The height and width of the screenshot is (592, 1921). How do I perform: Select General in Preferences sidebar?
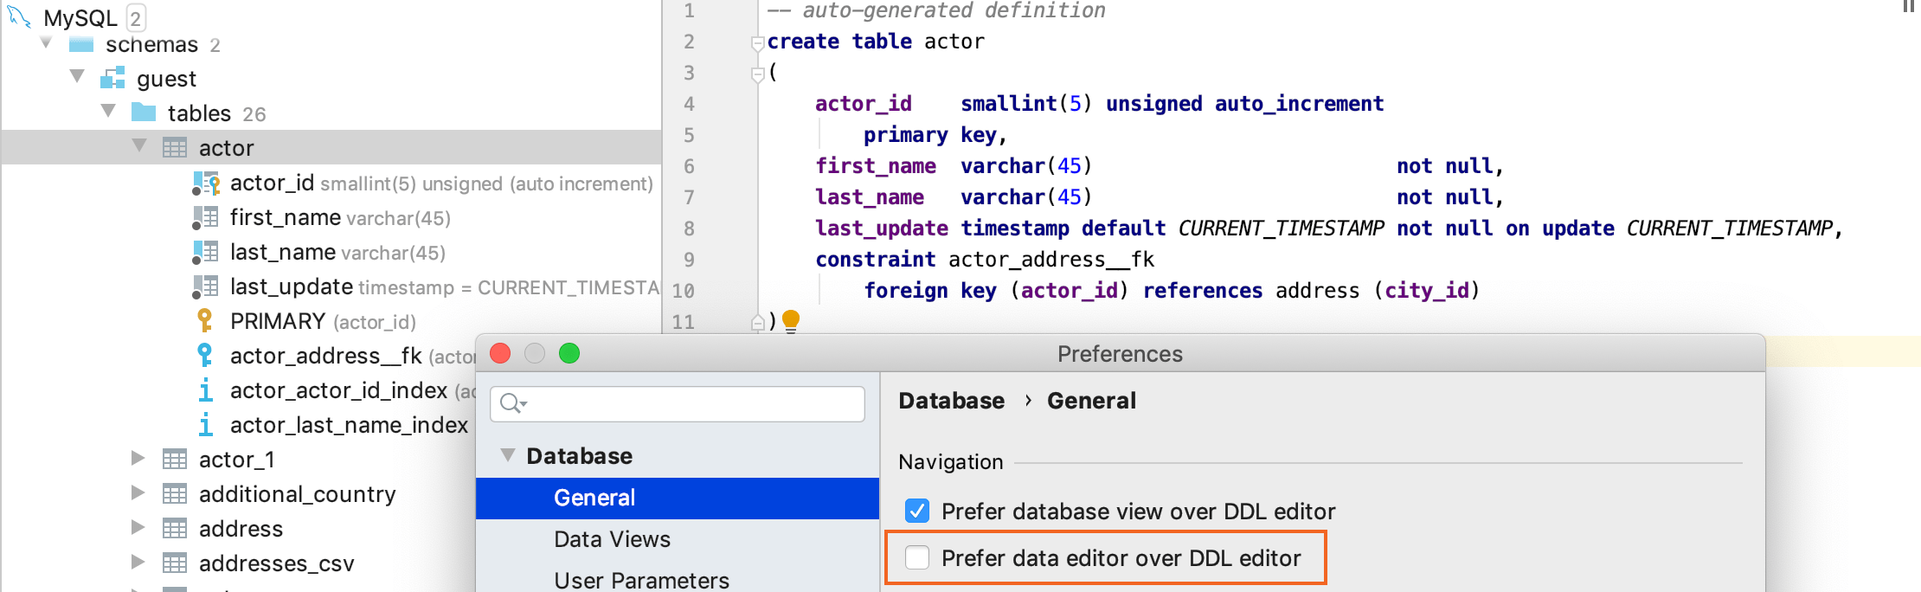[678, 498]
